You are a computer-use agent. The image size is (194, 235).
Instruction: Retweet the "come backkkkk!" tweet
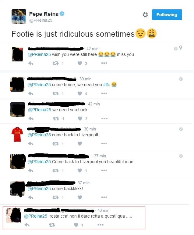tap(55, 197)
